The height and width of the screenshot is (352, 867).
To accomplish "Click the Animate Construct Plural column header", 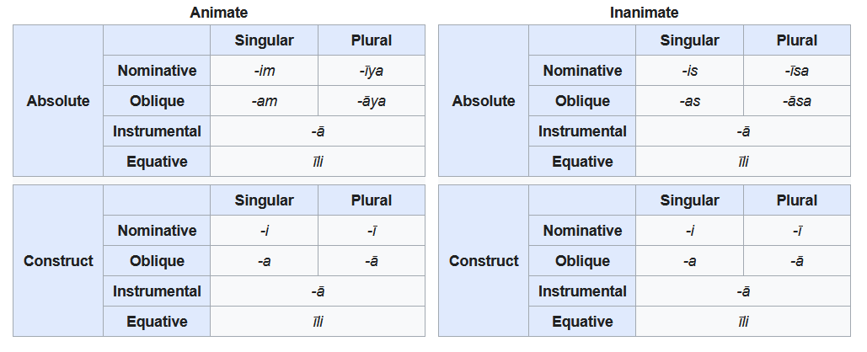I will coord(372,200).
